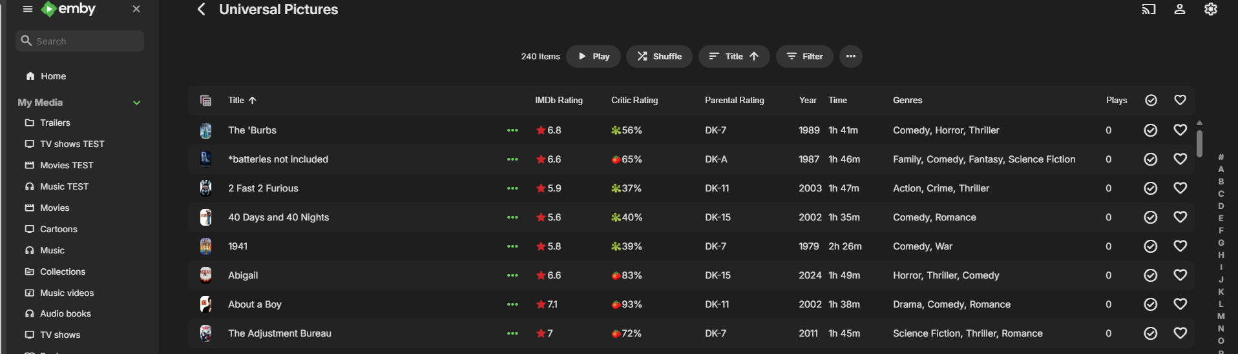Open more options for About a Boy
1238x354 pixels.
512,304
